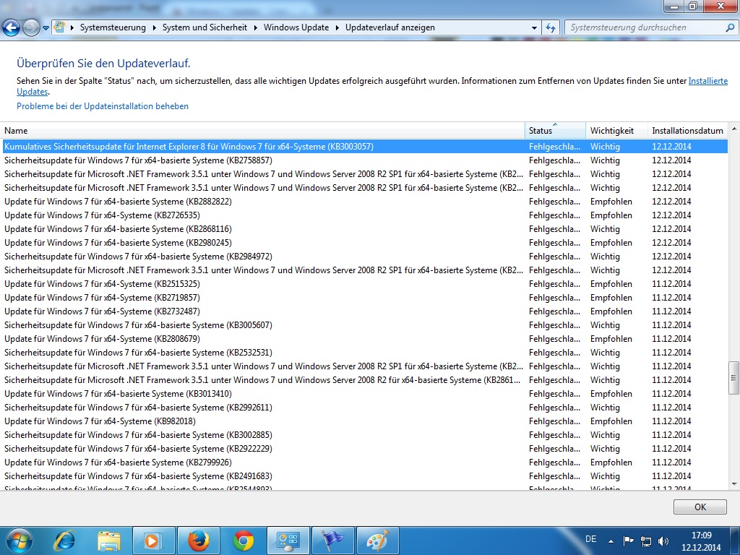Launch Google Chrome from taskbar

click(x=243, y=541)
